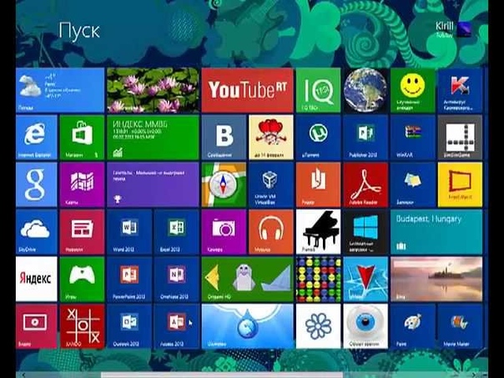
Task: Open the Budapest, Hungary travel tile
Action: (436, 232)
